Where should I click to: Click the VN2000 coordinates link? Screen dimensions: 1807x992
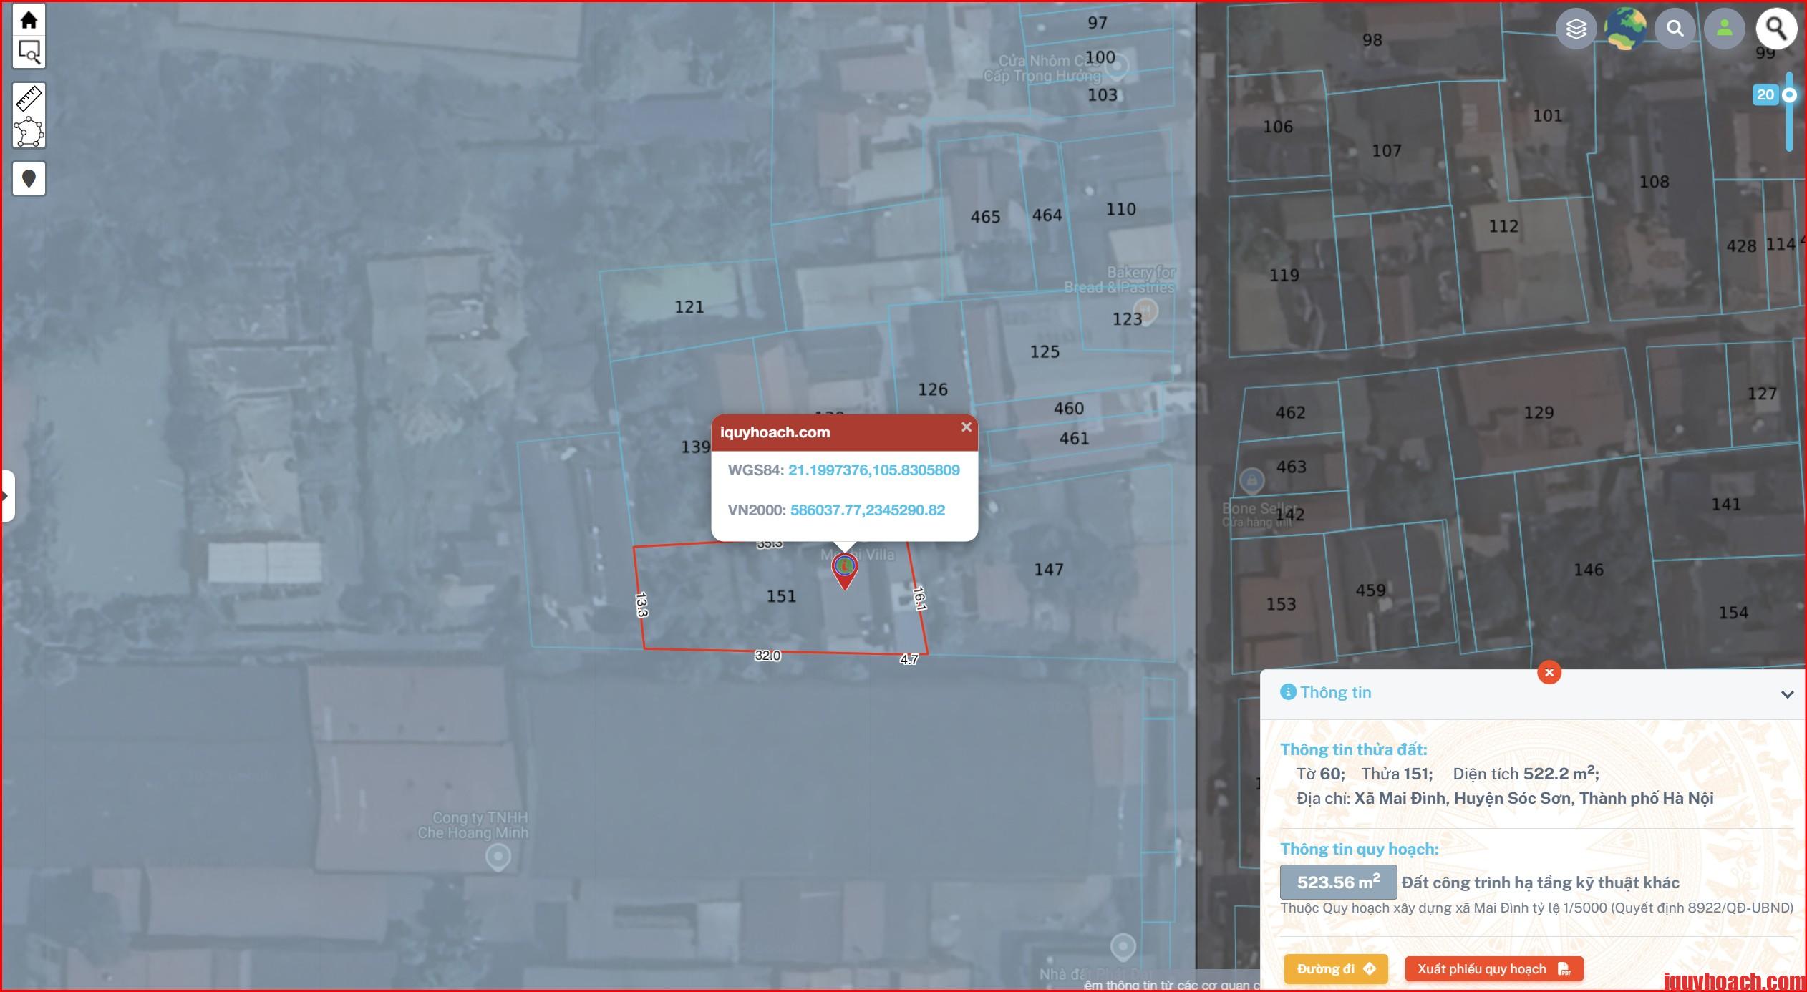tap(867, 510)
